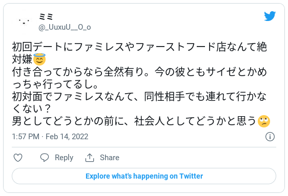Open the ミミ profile avatar
288x196 pixels.
24,22
